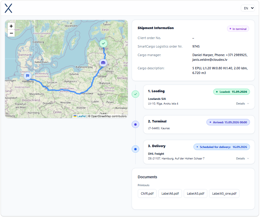The width and height of the screenshot is (260, 217).
Task: Click the green checkmark marker on the map
Action: point(103,43)
